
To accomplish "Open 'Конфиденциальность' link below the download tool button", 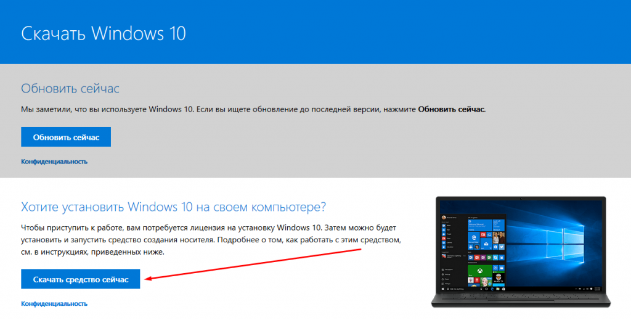I will 54,304.
